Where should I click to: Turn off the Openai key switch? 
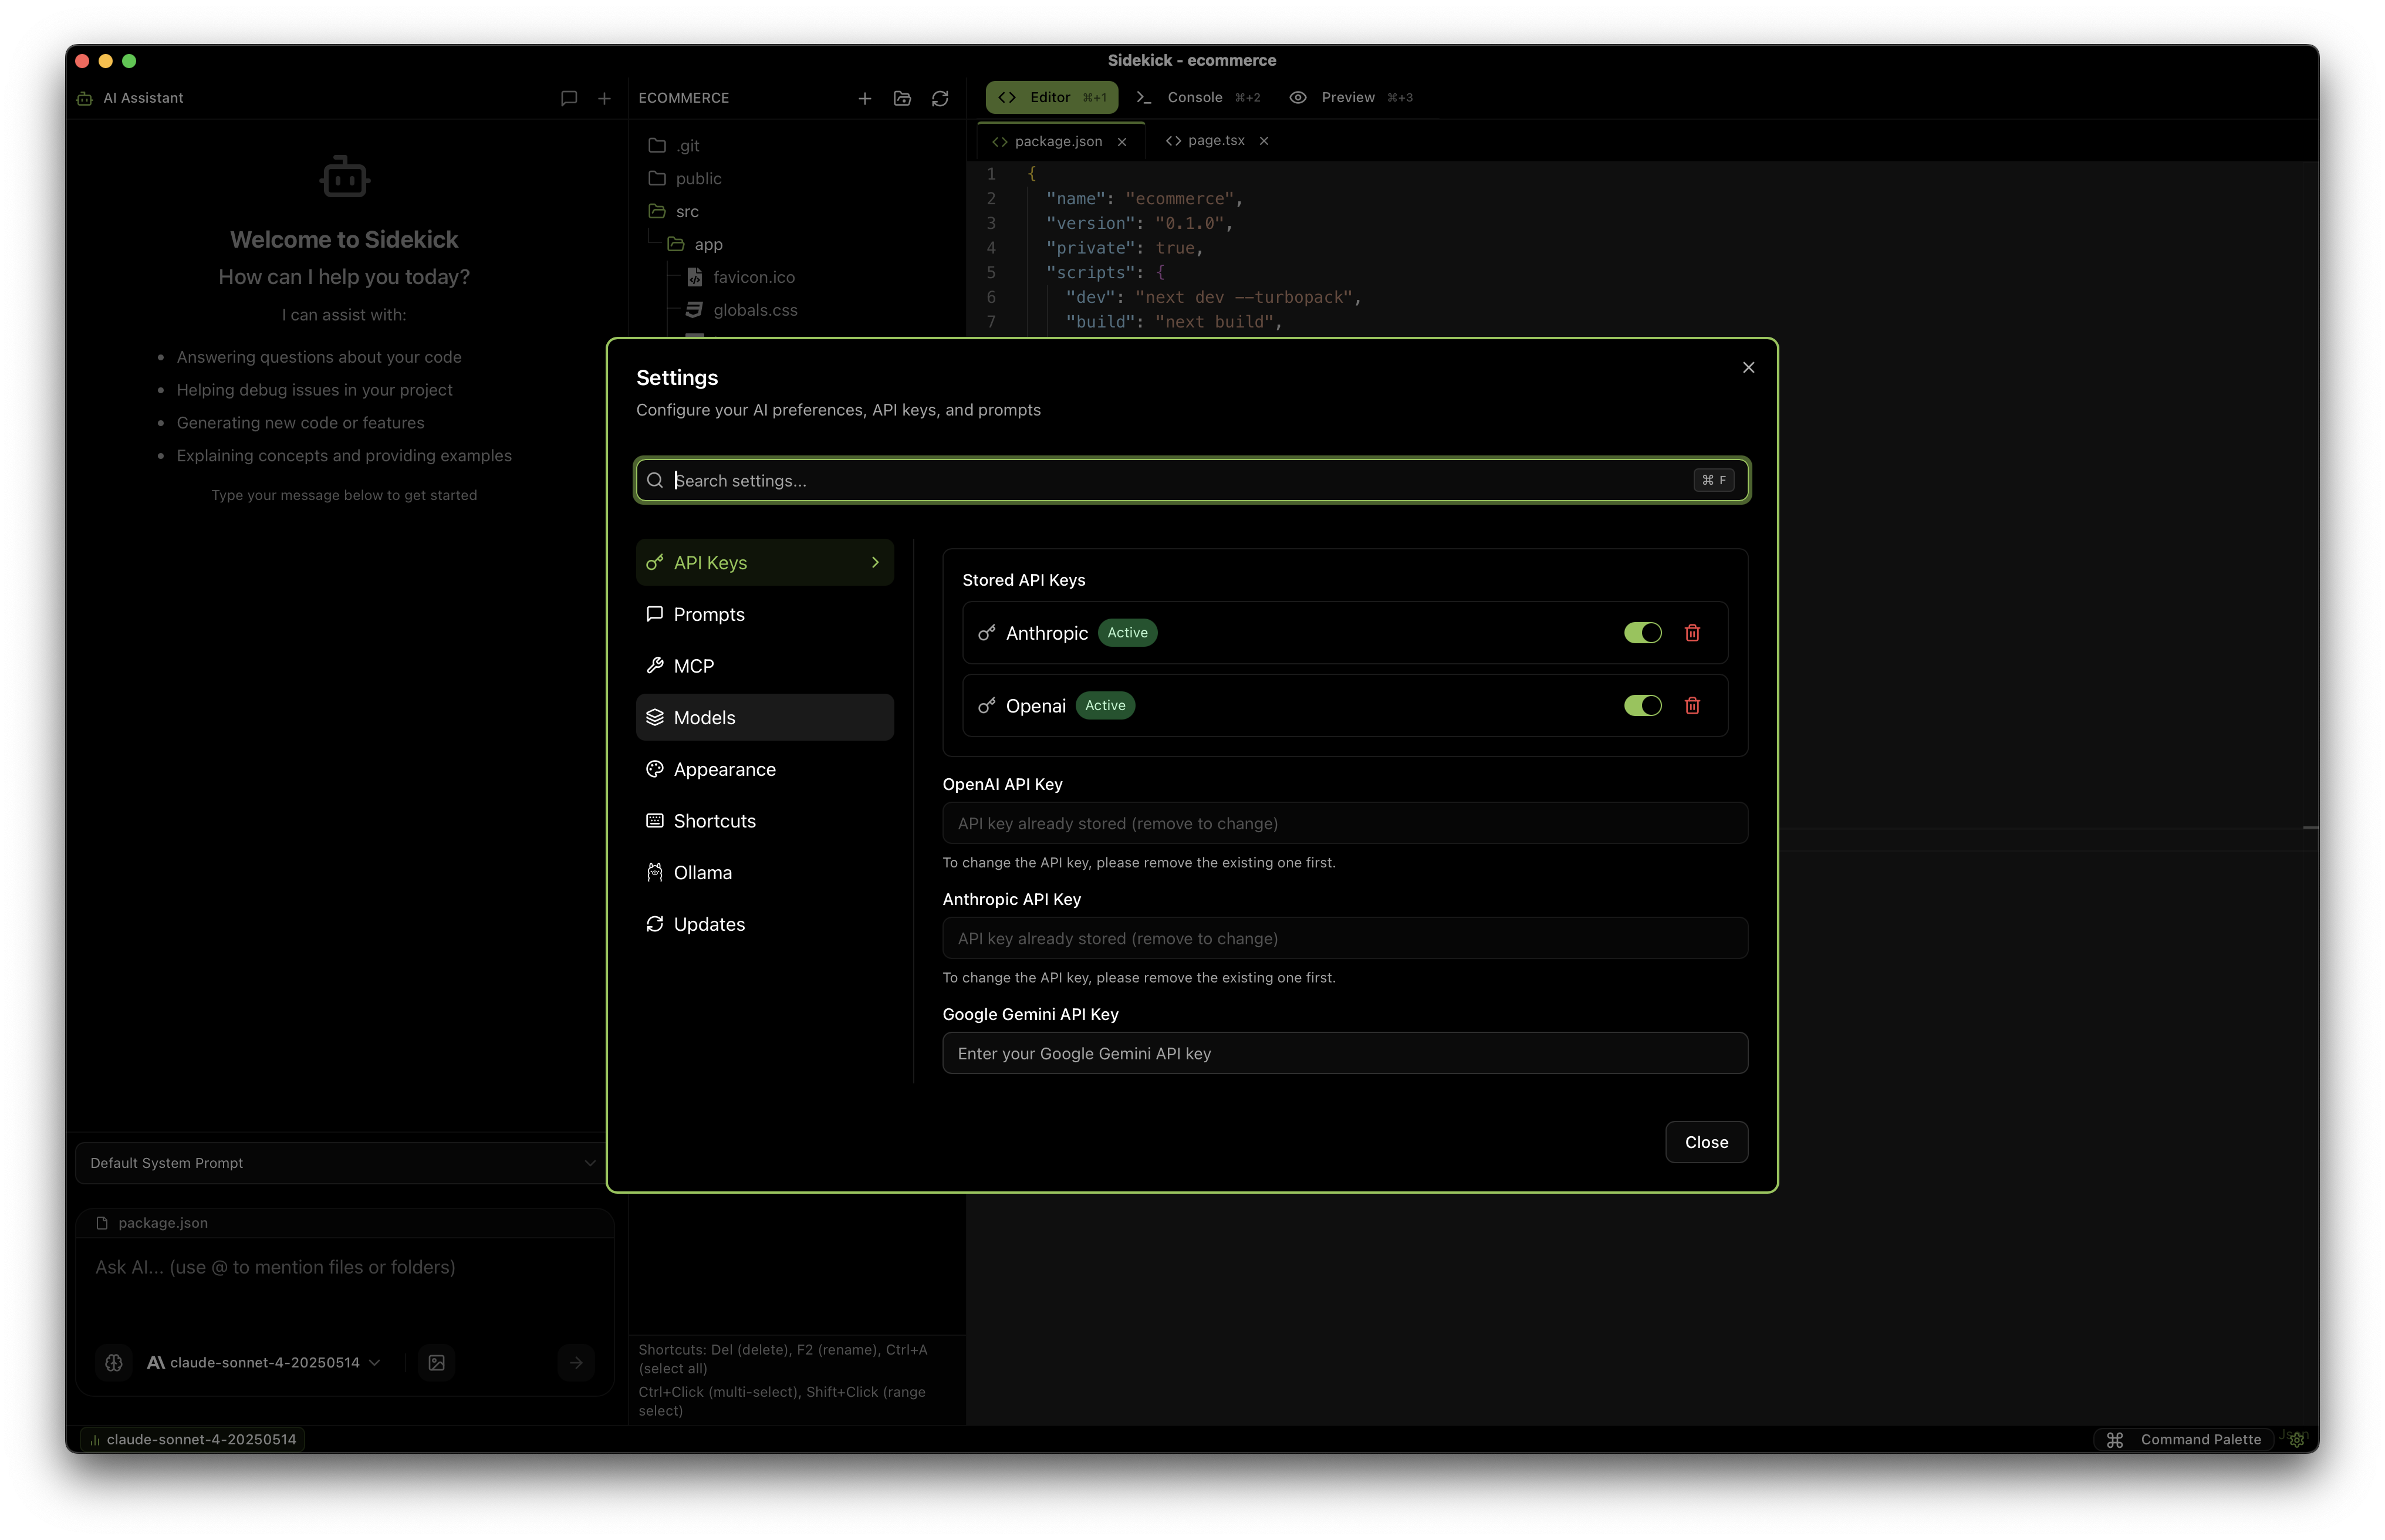(1642, 706)
